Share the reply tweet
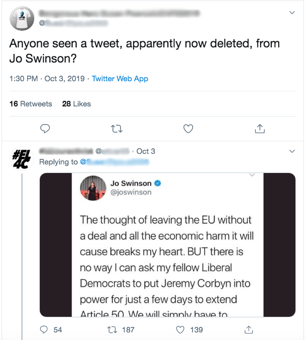The height and width of the screenshot is (340, 306). point(248,329)
